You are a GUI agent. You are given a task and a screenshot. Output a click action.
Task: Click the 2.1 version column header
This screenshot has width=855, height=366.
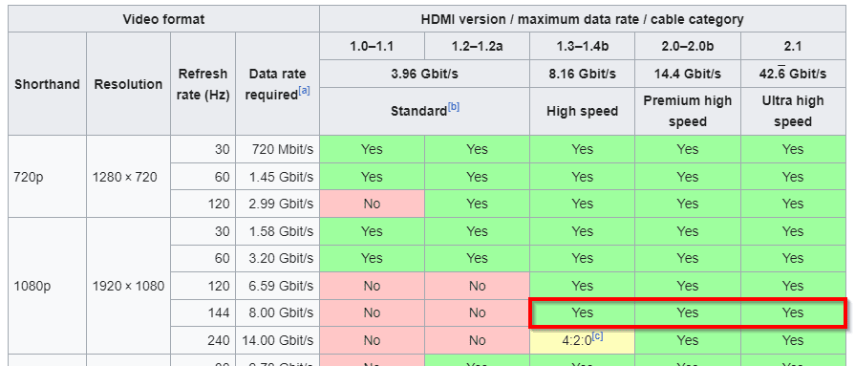(793, 47)
